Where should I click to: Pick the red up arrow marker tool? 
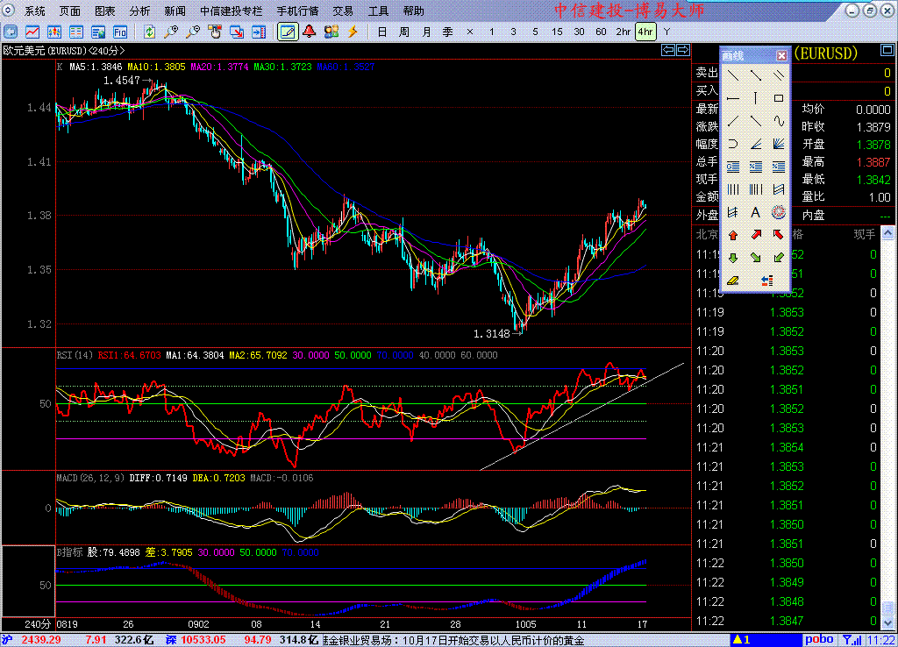click(x=732, y=235)
